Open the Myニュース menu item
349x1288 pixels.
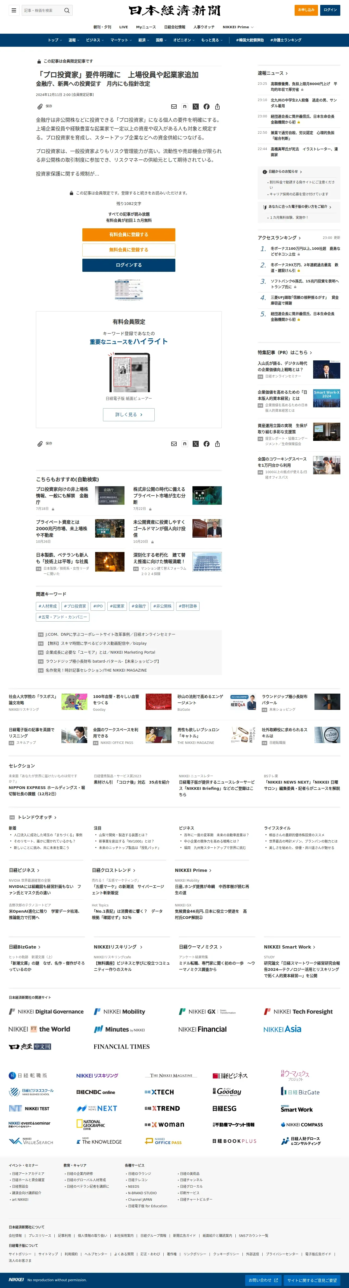(x=146, y=27)
